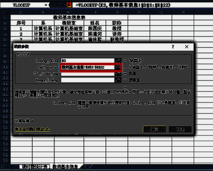Select row 1 header

coord(5,18)
